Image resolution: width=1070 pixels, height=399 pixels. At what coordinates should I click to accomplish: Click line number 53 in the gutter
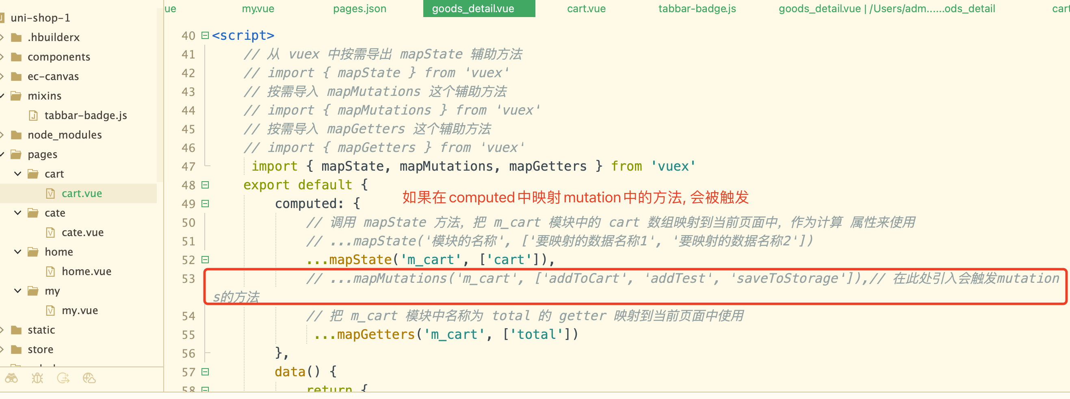188,279
